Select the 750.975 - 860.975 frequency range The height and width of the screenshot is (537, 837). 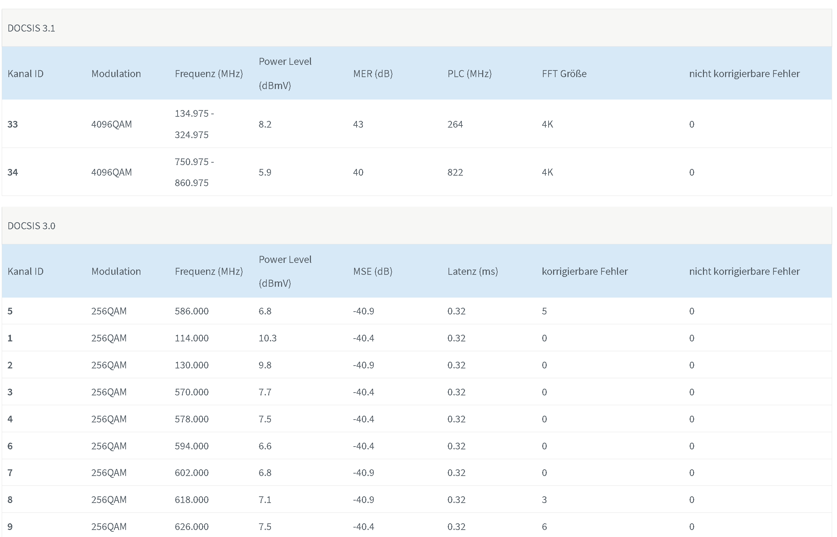194,172
